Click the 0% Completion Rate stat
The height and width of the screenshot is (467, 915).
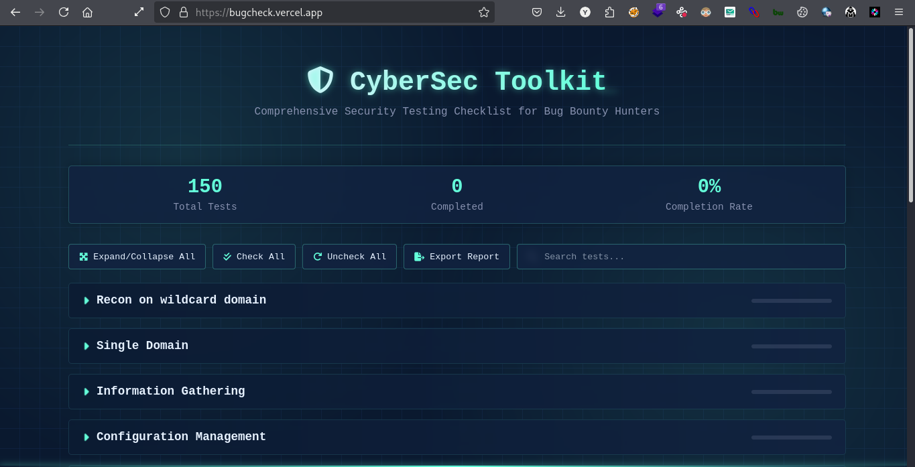709,194
